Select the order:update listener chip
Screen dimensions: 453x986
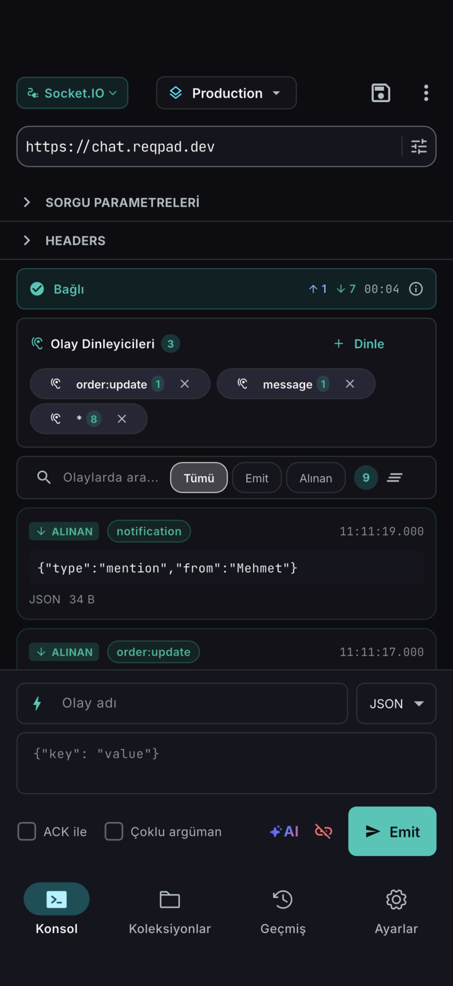coord(120,384)
